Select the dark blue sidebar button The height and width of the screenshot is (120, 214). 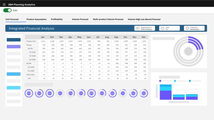(14, 40)
